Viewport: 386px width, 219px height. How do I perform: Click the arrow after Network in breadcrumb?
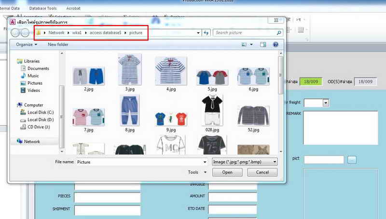pos(68,33)
